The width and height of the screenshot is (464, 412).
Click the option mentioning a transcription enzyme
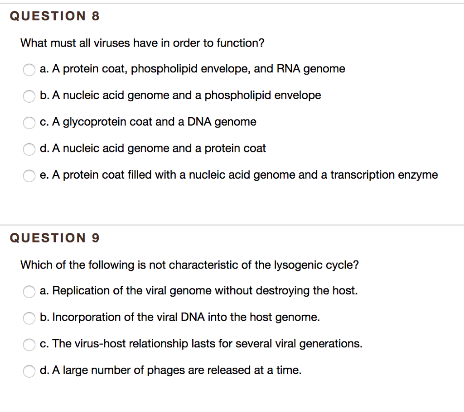pos(239,175)
